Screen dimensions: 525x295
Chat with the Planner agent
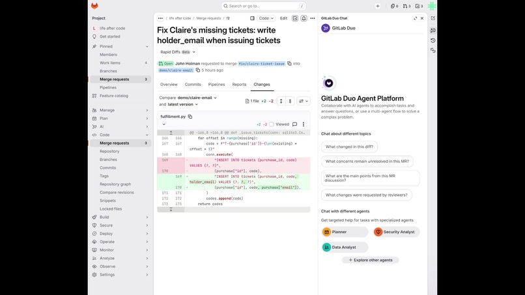click(345, 232)
